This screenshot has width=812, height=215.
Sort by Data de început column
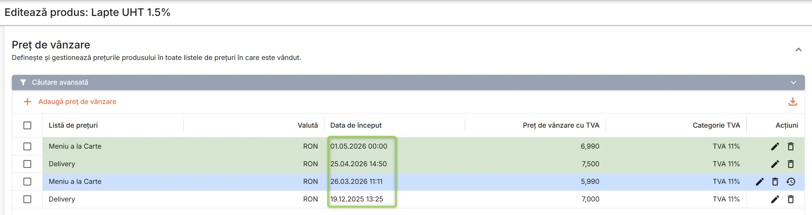click(356, 125)
